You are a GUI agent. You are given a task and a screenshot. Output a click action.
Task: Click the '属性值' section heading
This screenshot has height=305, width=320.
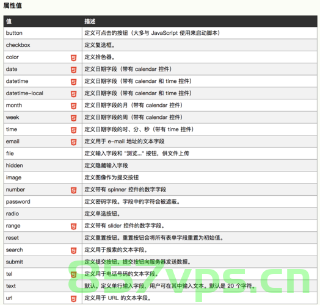pyautogui.click(x=13, y=5)
